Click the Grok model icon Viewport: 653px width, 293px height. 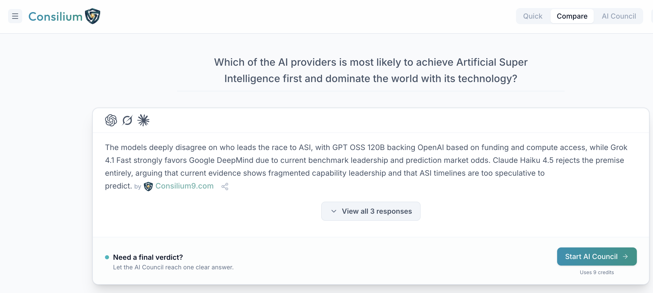pos(127,120)
